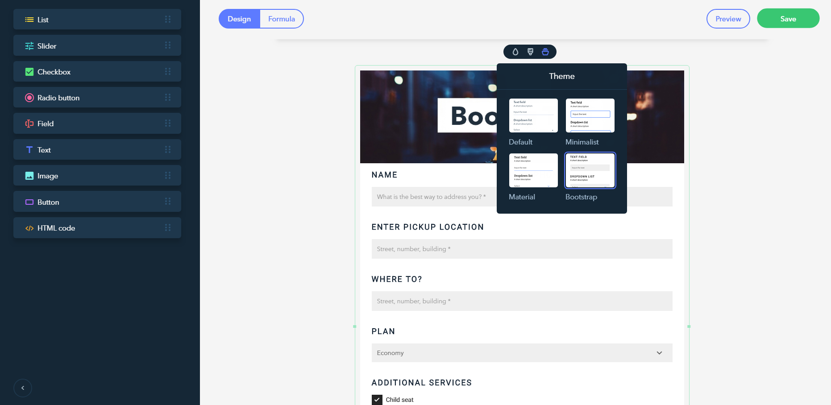Click the Child seat label text
The width and height of the screenshot is (831, 405).
tap(400, 400)
